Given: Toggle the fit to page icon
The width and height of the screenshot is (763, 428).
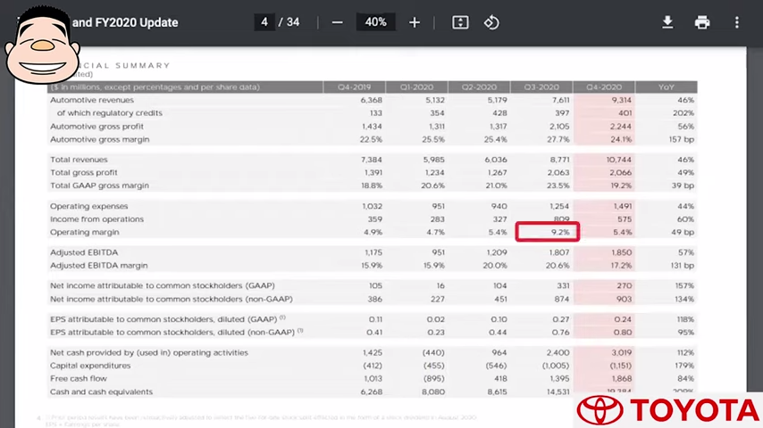Looking at the screenshot, I should tap(460, 22).
